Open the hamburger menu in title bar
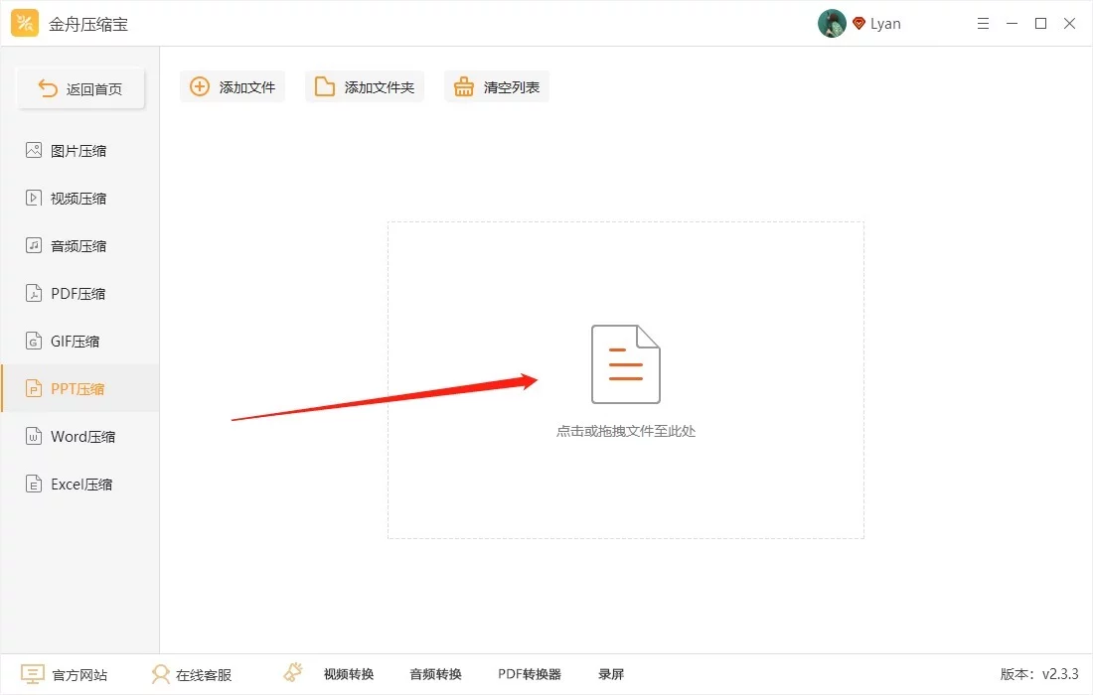Screen dimensions: 1093x695 click(983, 24)
